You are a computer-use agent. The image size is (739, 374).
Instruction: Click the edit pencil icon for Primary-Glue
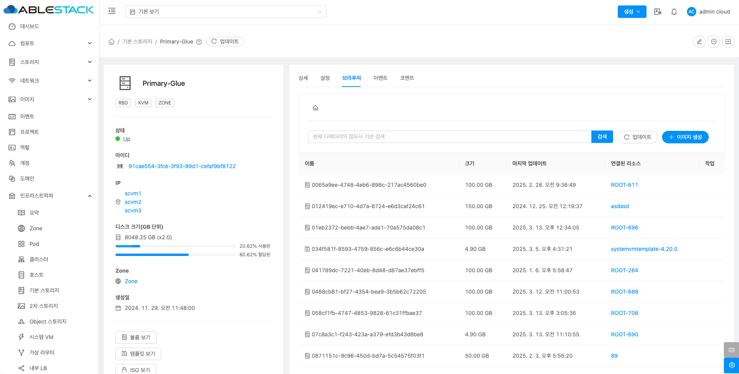click(699, 42)
